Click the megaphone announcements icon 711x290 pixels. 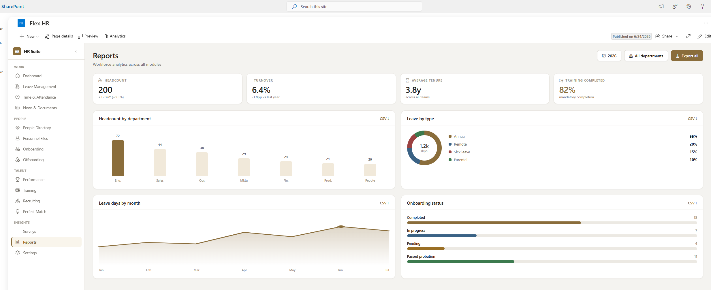pyautogui.click(x=661, y=6)
